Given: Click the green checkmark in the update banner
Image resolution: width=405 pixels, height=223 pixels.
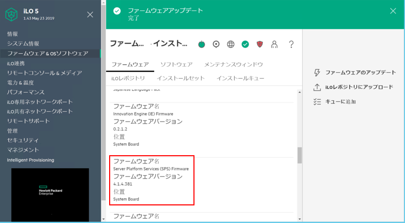Looking at the screenshot, I should [x=117, y=11].
